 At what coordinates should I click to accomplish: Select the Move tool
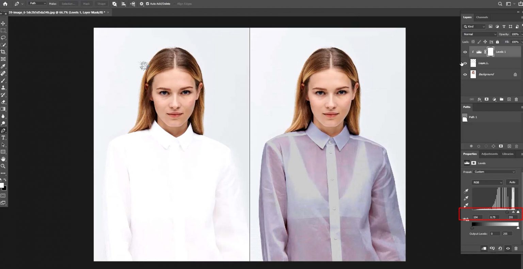[3, 23]
